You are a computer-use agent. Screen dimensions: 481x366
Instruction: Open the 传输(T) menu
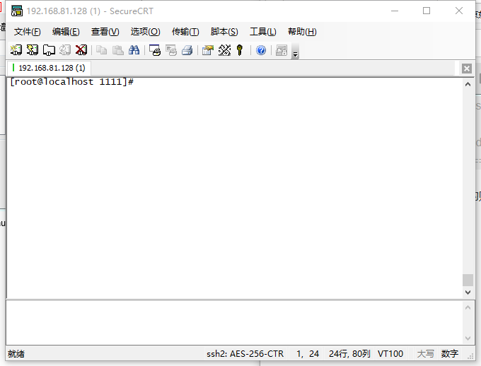[185, 32]
